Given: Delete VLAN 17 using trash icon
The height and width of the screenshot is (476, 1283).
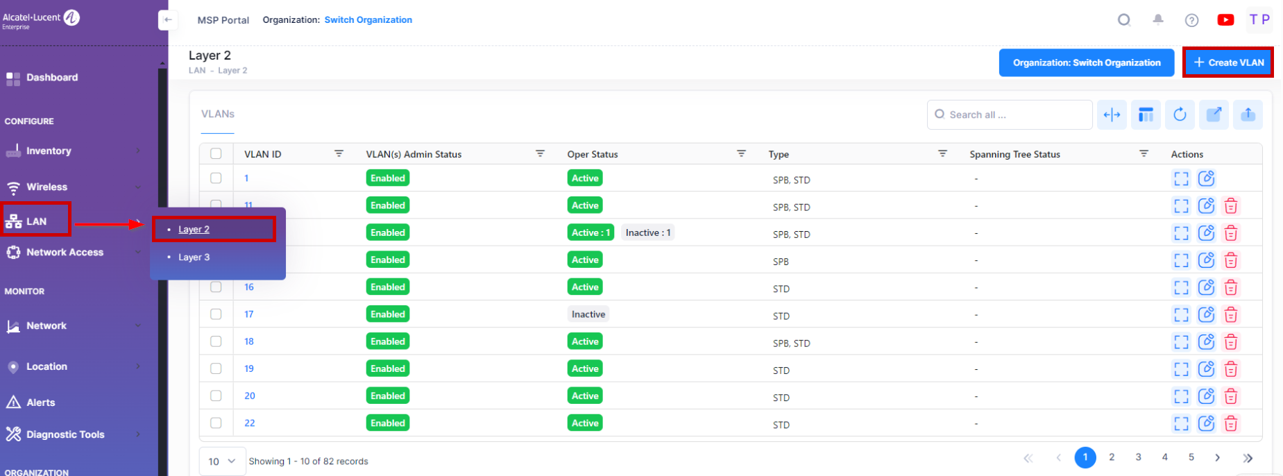Looking at the screenshot, I should [1230, 315].
